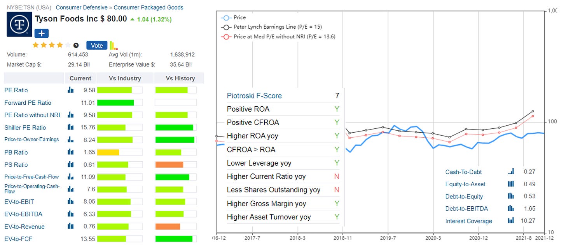Open the colored bars icon next to Vote
566x249 pixels.
pyautogui.click(x=114, y=45)
